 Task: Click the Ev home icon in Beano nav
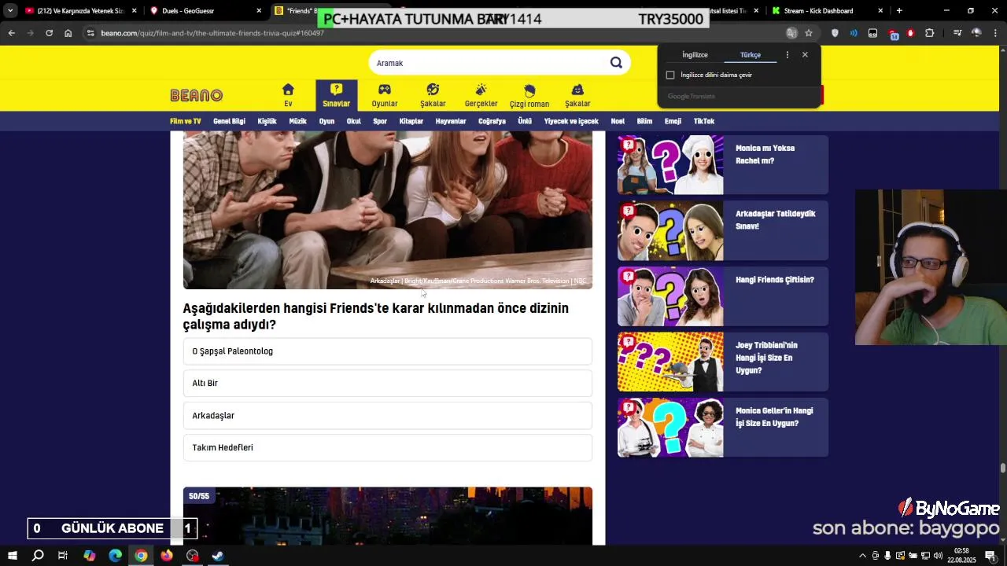pyautogui.click(x=288, y=95)
